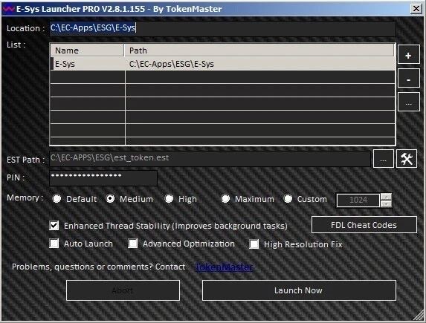Close the E-Sys Launcher window

[x=416, y=9]
